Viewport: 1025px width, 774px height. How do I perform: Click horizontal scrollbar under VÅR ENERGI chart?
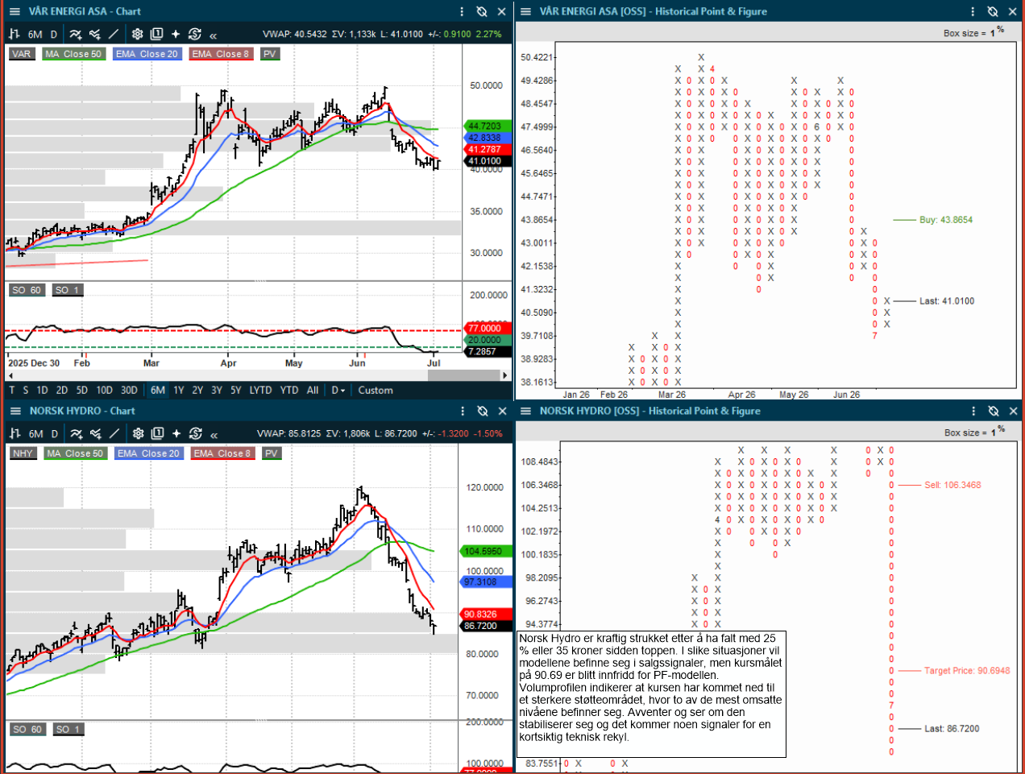tap(257, 375)
